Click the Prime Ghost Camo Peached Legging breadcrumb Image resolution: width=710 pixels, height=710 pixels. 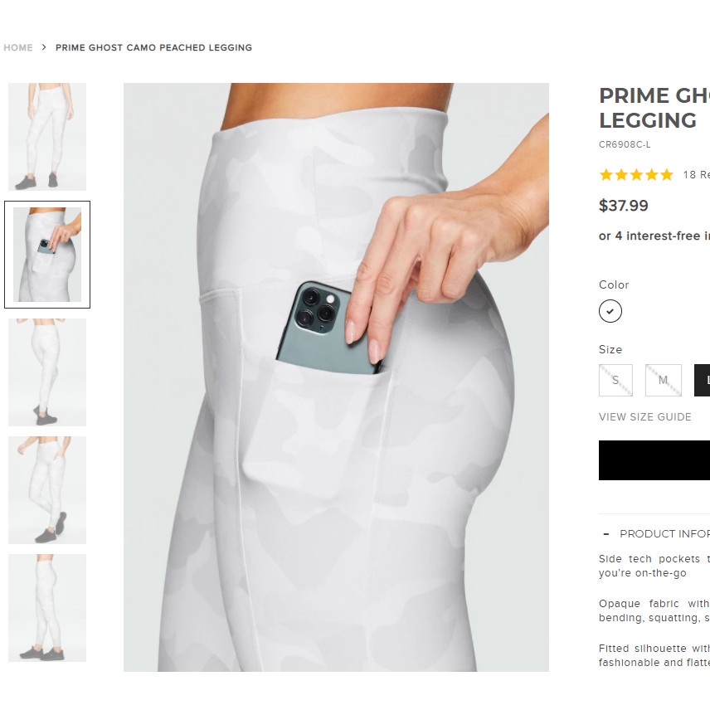(153, 47)
